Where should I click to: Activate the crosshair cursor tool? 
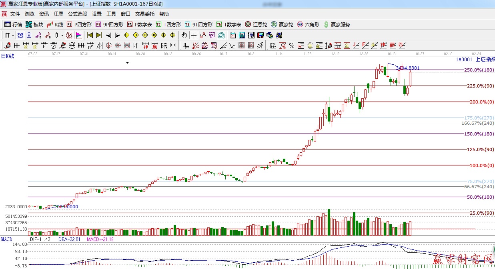(194, 35)
